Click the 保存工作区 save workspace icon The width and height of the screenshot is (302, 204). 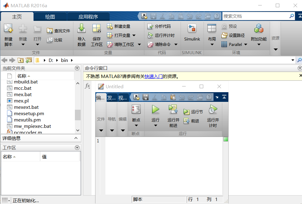tap(97, 28)
